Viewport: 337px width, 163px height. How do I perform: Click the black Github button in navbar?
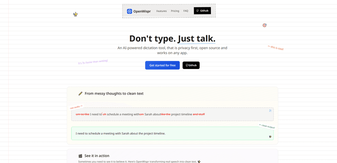tap(202, 11)
